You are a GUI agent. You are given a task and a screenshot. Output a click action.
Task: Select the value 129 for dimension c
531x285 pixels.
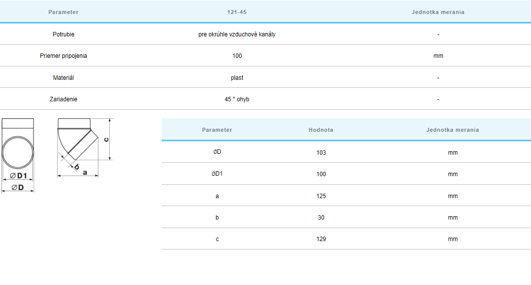(x=321, y=239)
